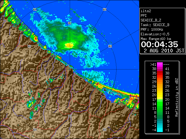Click the ">41" legend label
The width and height of the screenshot is (186, 139).
point(153,65)
